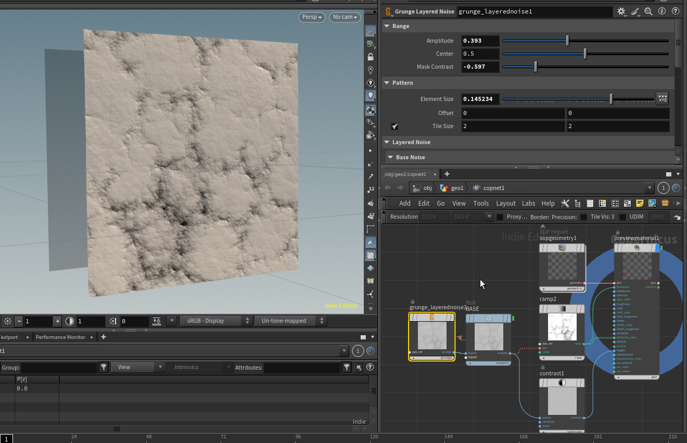
Task: Click the Element Size XYZ button
Action: pyautogui.click(x=662, y=99)
